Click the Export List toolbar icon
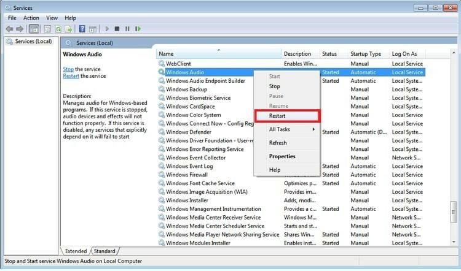 (x=68, y=29)
